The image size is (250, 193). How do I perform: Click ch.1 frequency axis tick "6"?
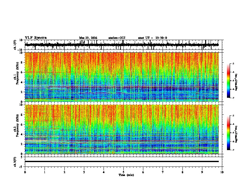tap(22, 72)
